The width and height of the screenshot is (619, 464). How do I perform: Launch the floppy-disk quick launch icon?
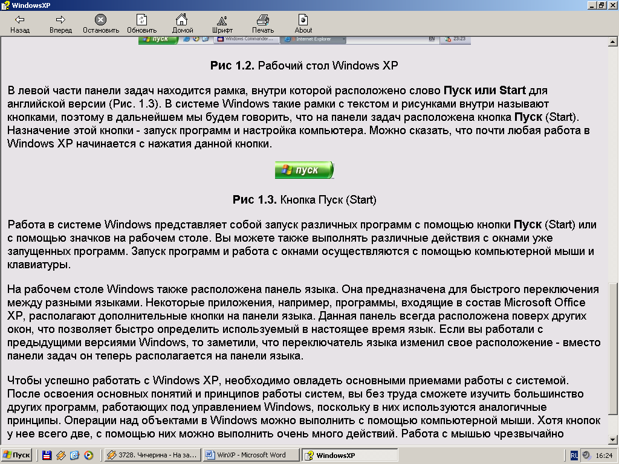(x=47, y=456)
